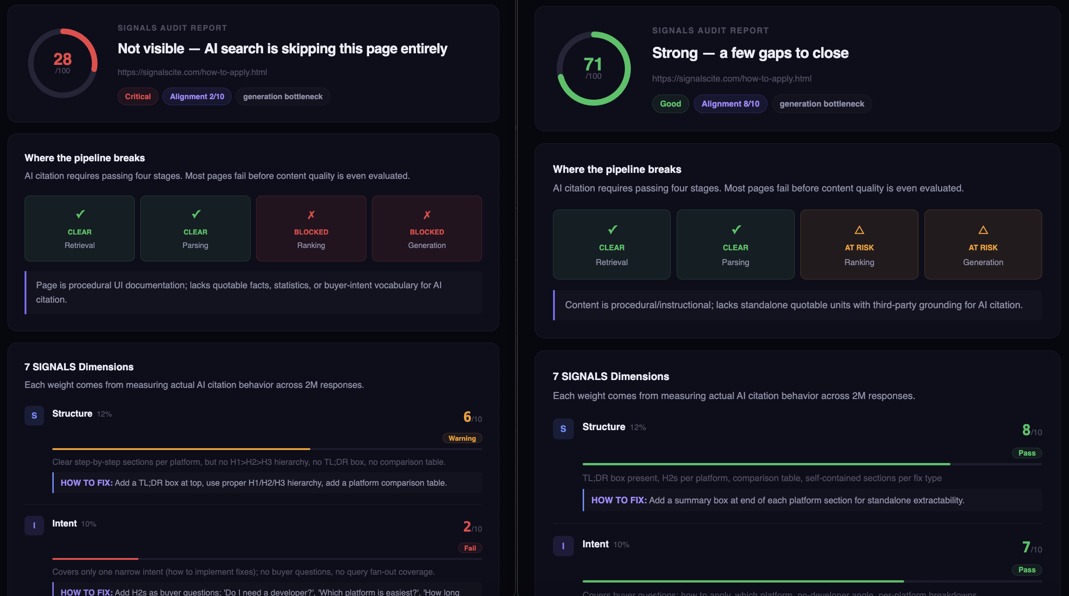The image size is (1069, 596).
Task: Click the Pass pill on right report's Structure
Action: [1027, 453]
